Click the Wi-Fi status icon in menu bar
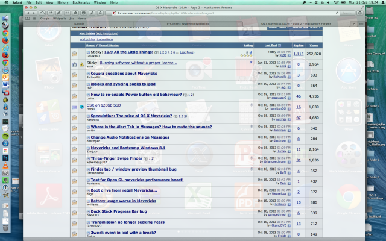386x241 pixels. click(336, 2)
